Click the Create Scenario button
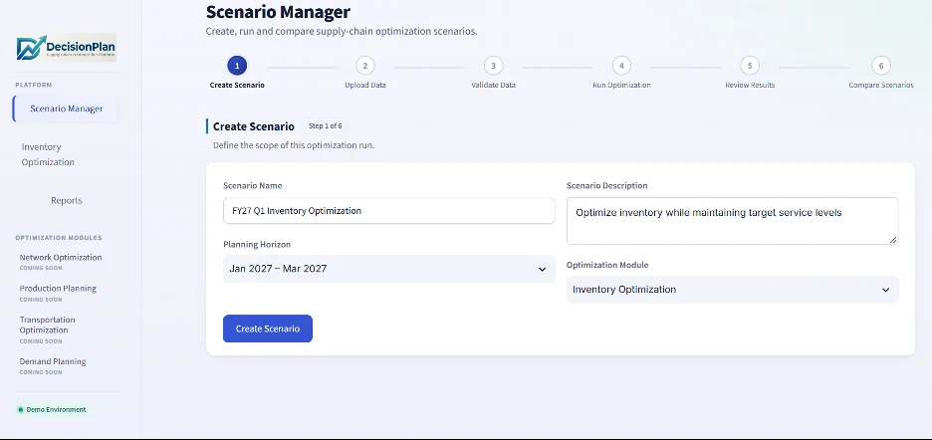932x440 pixels. [x=268, y=329]
